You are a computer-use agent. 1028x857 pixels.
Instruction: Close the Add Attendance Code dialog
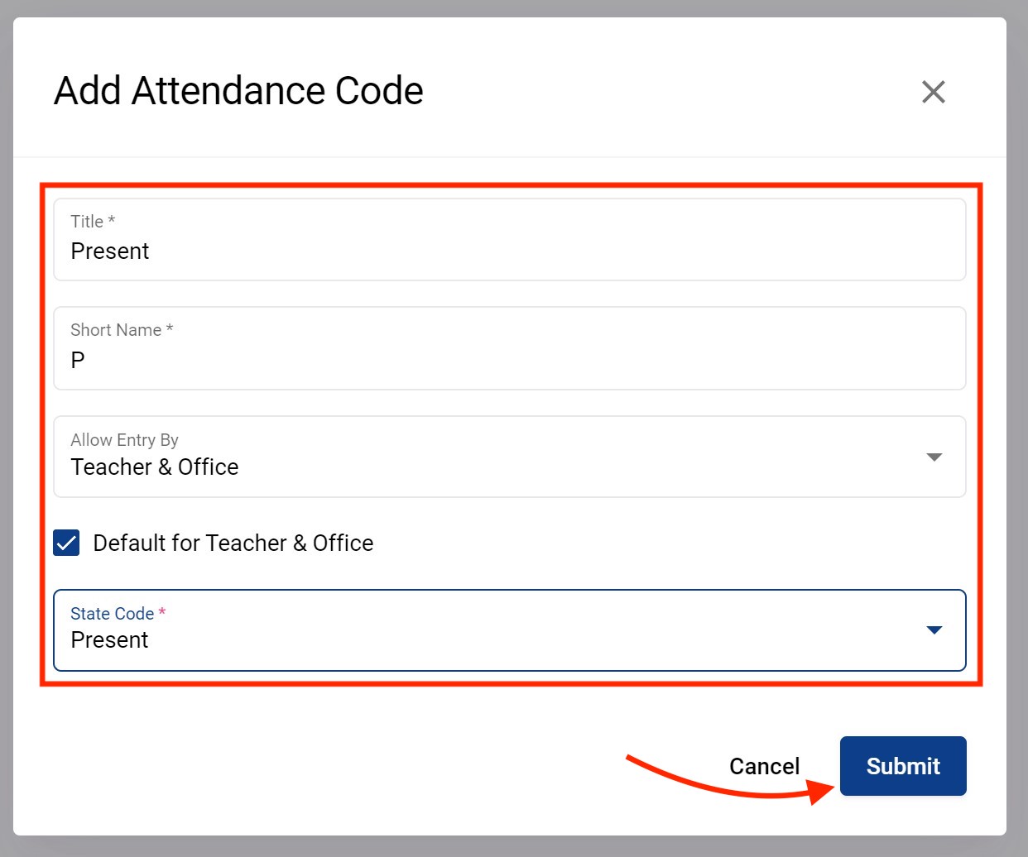933,92
